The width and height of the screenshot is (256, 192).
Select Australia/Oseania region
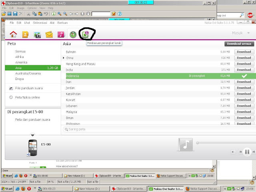coord(28,73)
